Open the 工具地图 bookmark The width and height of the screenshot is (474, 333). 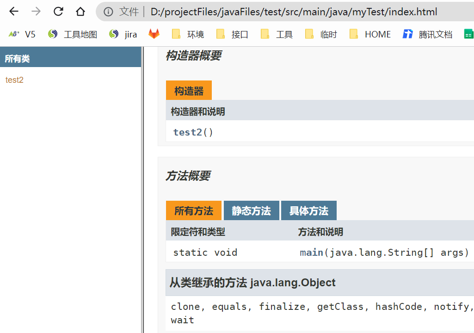(x=73, y=34)
